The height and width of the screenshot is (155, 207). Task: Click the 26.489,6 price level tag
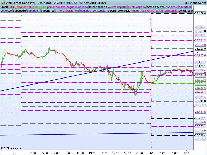pos(200,13)
